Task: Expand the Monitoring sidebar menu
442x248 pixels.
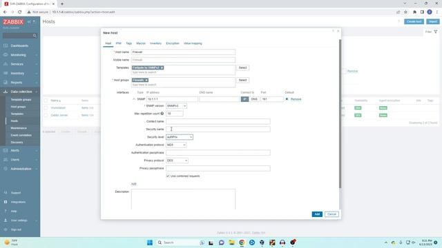Action: [x=19, y=55]
